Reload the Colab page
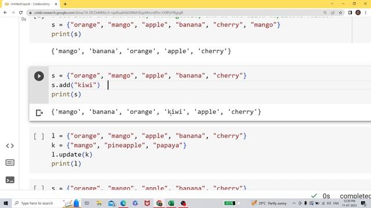 21,13
